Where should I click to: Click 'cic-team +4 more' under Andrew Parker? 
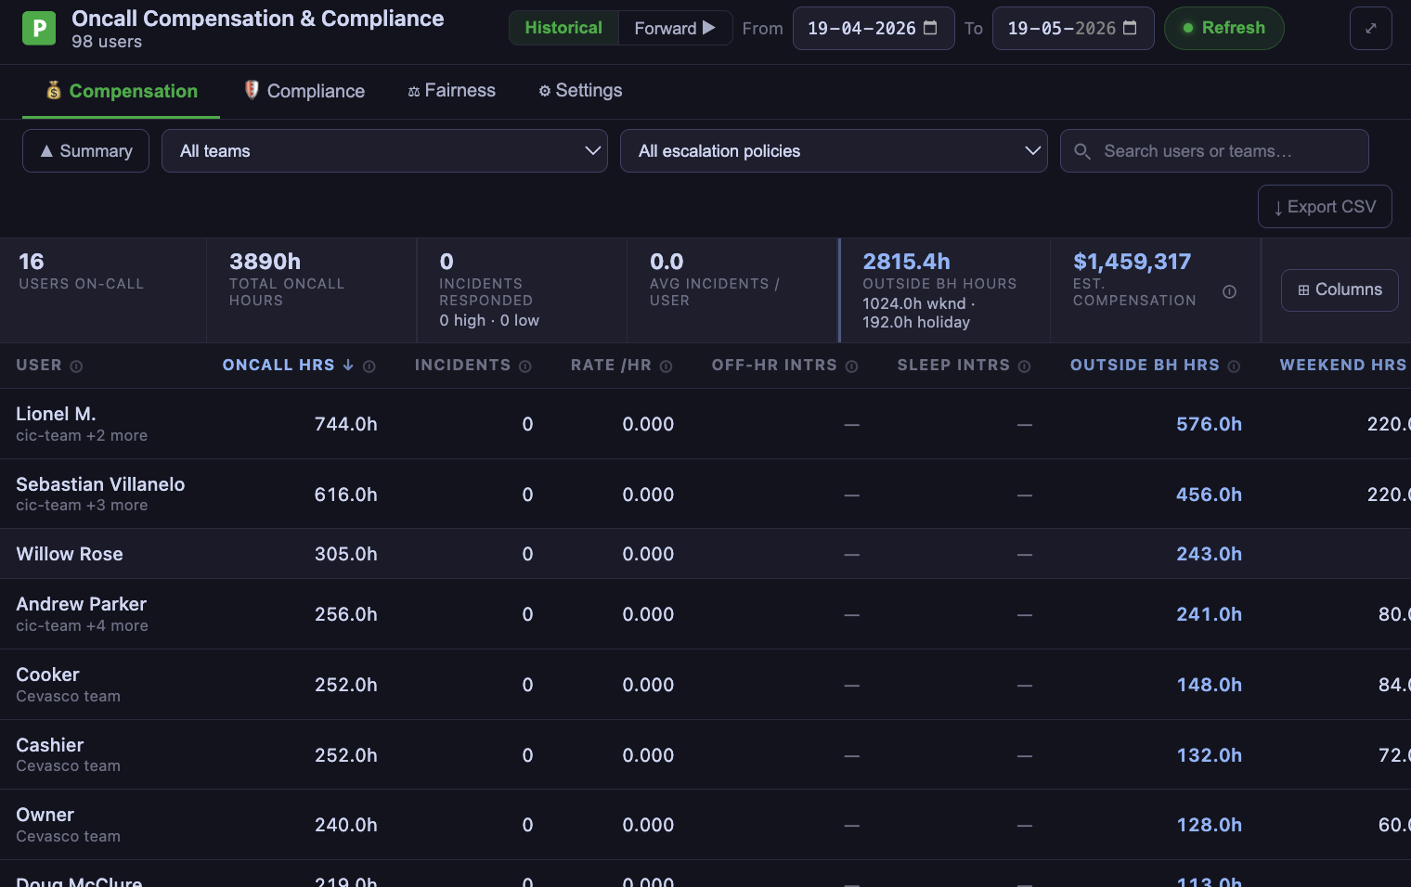(82, 626)
